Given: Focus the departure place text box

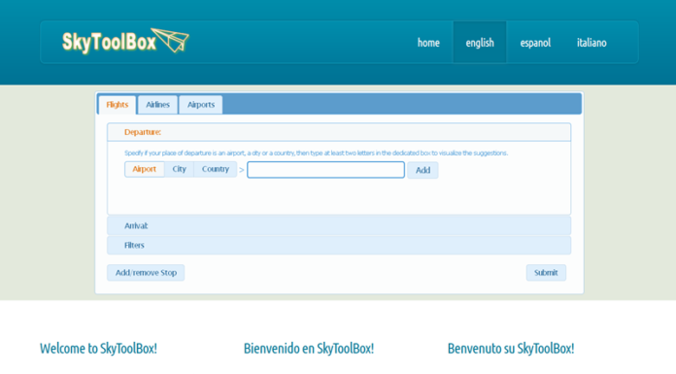Looking at the screenshot, I should [326, 170].
